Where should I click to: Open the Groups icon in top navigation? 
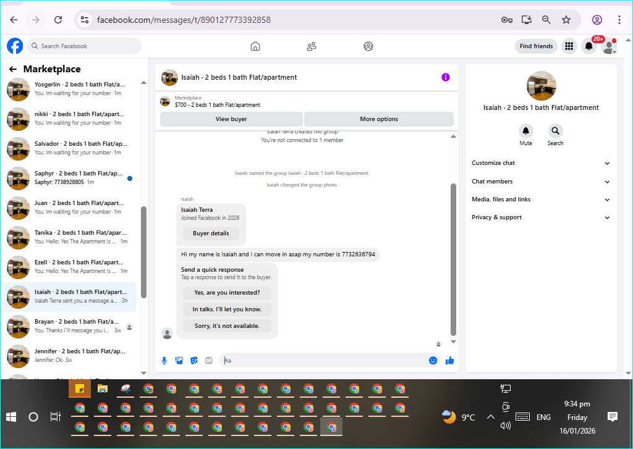click(x=368, y=46)
